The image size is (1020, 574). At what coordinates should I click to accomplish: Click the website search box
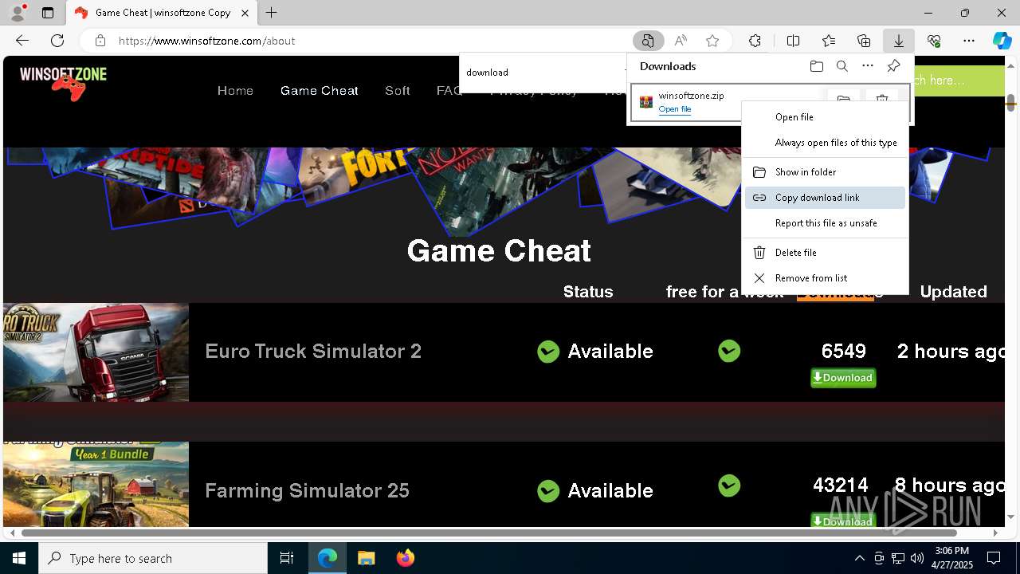[x=959, y=81]
